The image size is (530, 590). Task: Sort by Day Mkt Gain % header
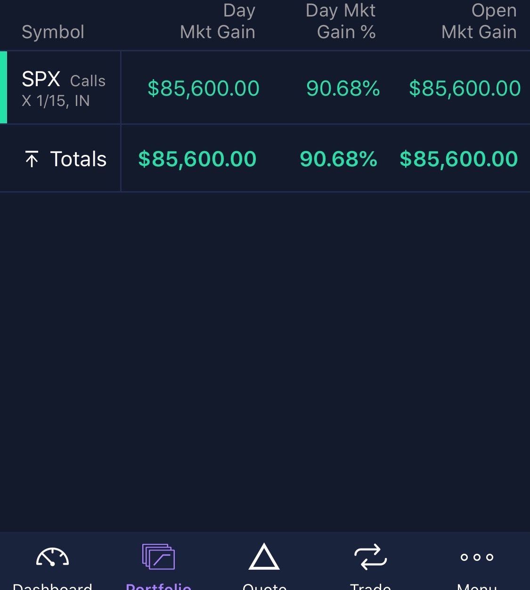click(341, 22)
